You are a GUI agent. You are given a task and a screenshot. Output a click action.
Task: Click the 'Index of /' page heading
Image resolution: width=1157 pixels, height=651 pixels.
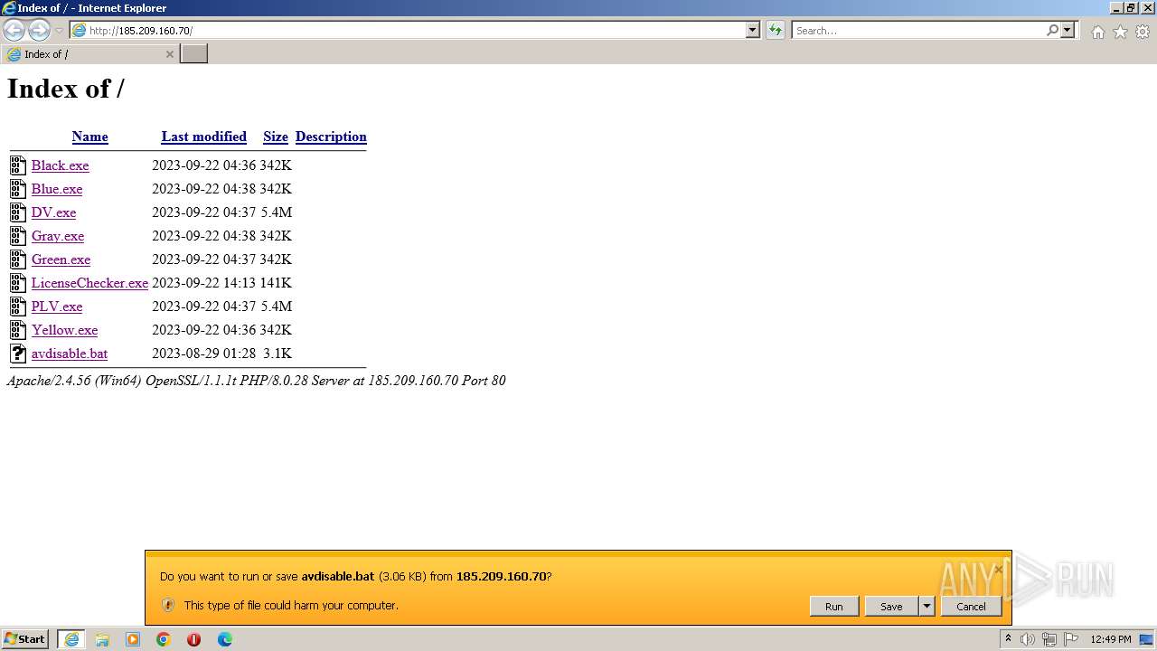pos(66,89)
